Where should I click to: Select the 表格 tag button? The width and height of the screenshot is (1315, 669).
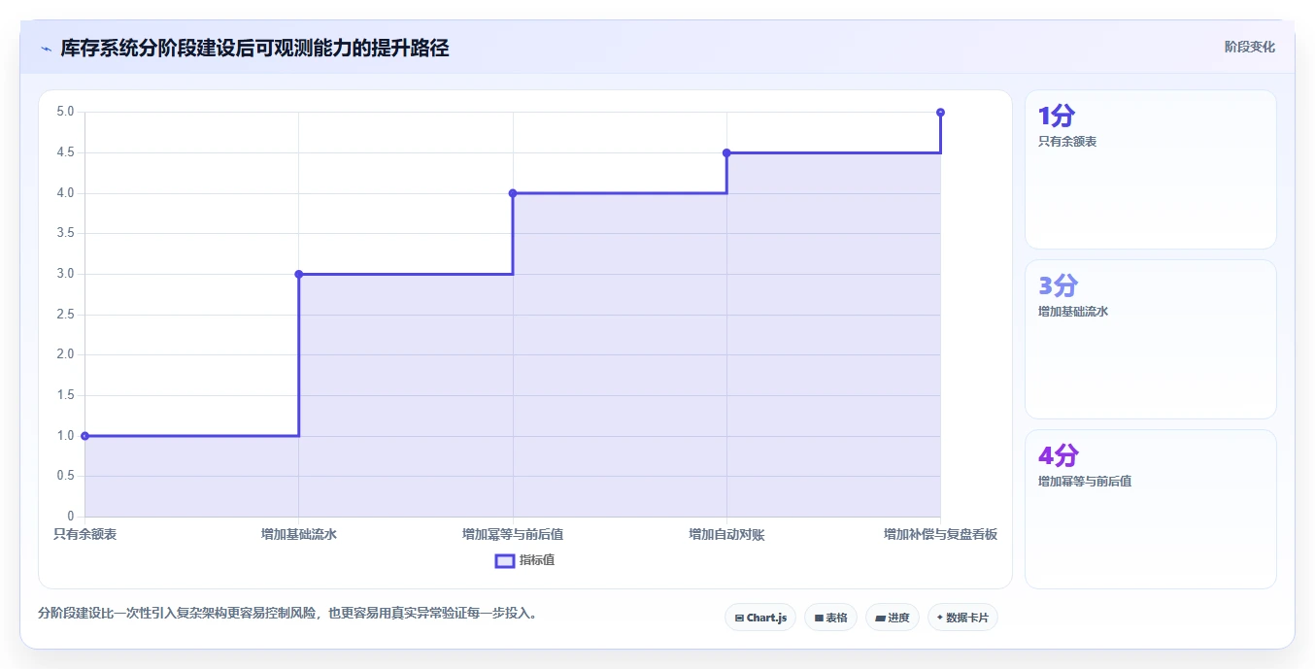(x=830, y=618)
